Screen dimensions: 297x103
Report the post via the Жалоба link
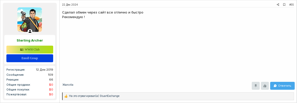[68, 85]
